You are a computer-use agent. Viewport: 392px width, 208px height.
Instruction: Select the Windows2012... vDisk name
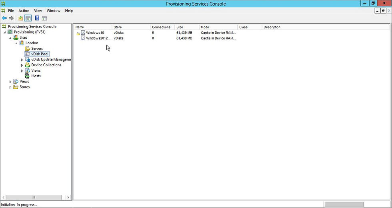[x=98, y=38]
